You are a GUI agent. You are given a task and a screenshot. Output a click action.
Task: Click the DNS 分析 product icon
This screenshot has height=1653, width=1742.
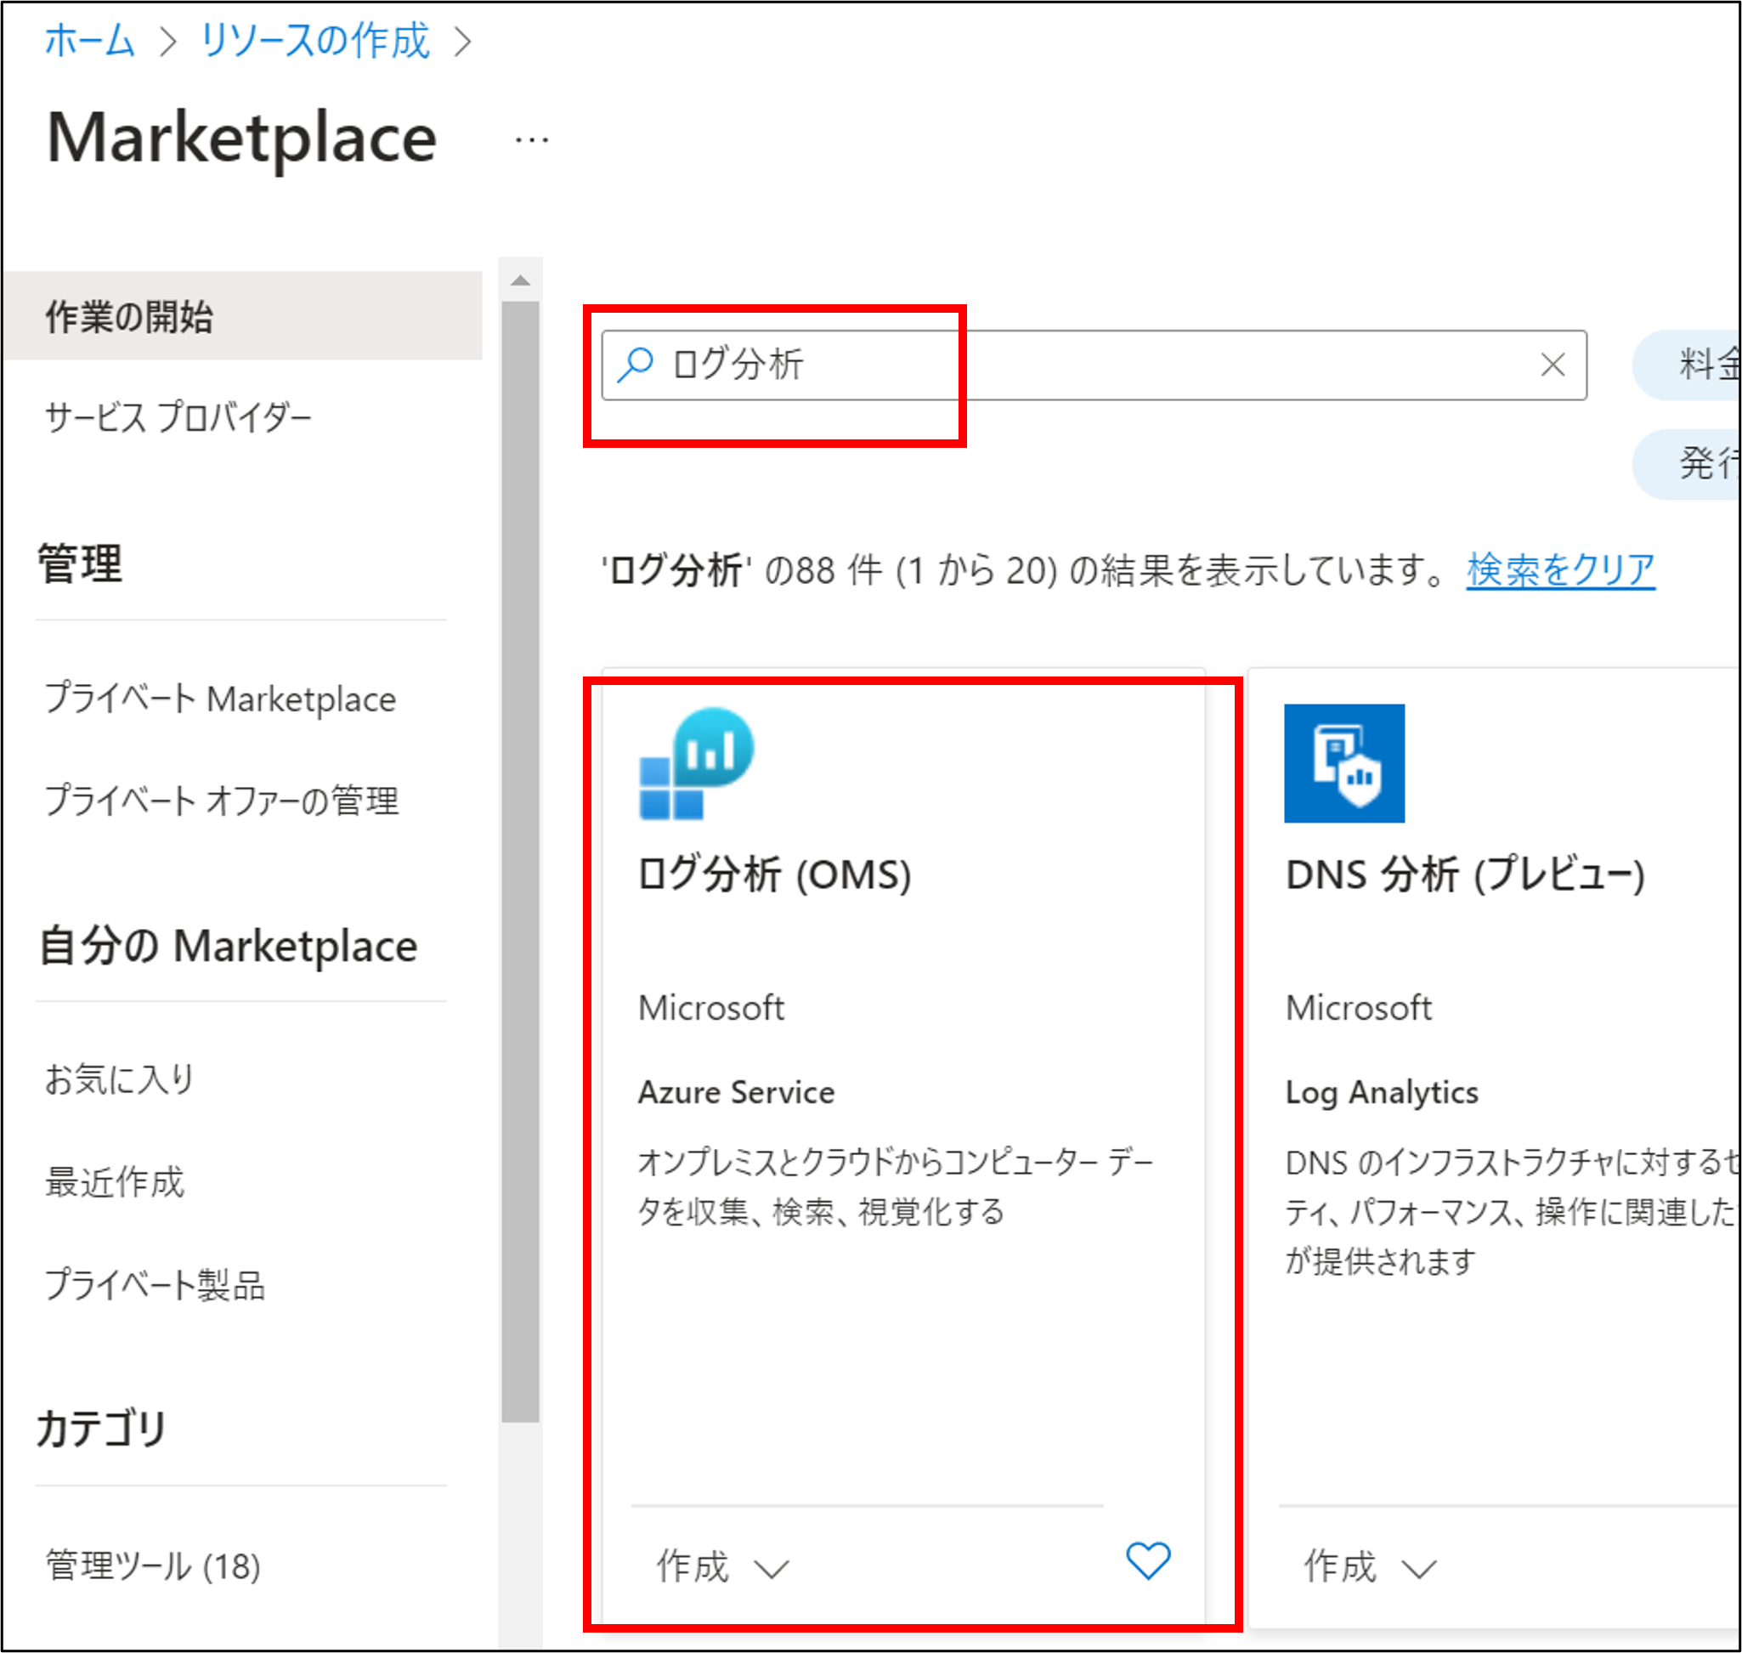tap(1343, 763)
